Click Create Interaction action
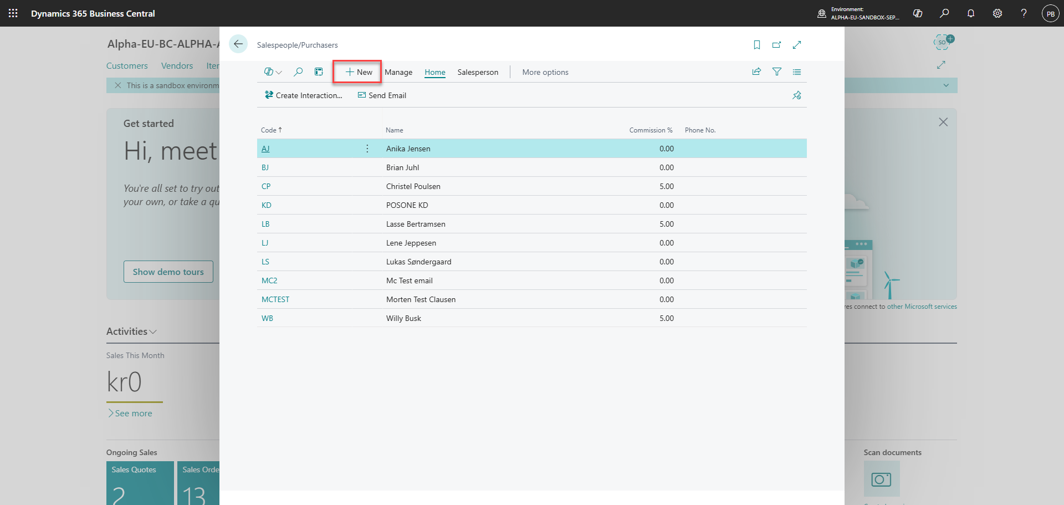Image resolution: width=1064 pixels, height=505 pixels. 304,95
